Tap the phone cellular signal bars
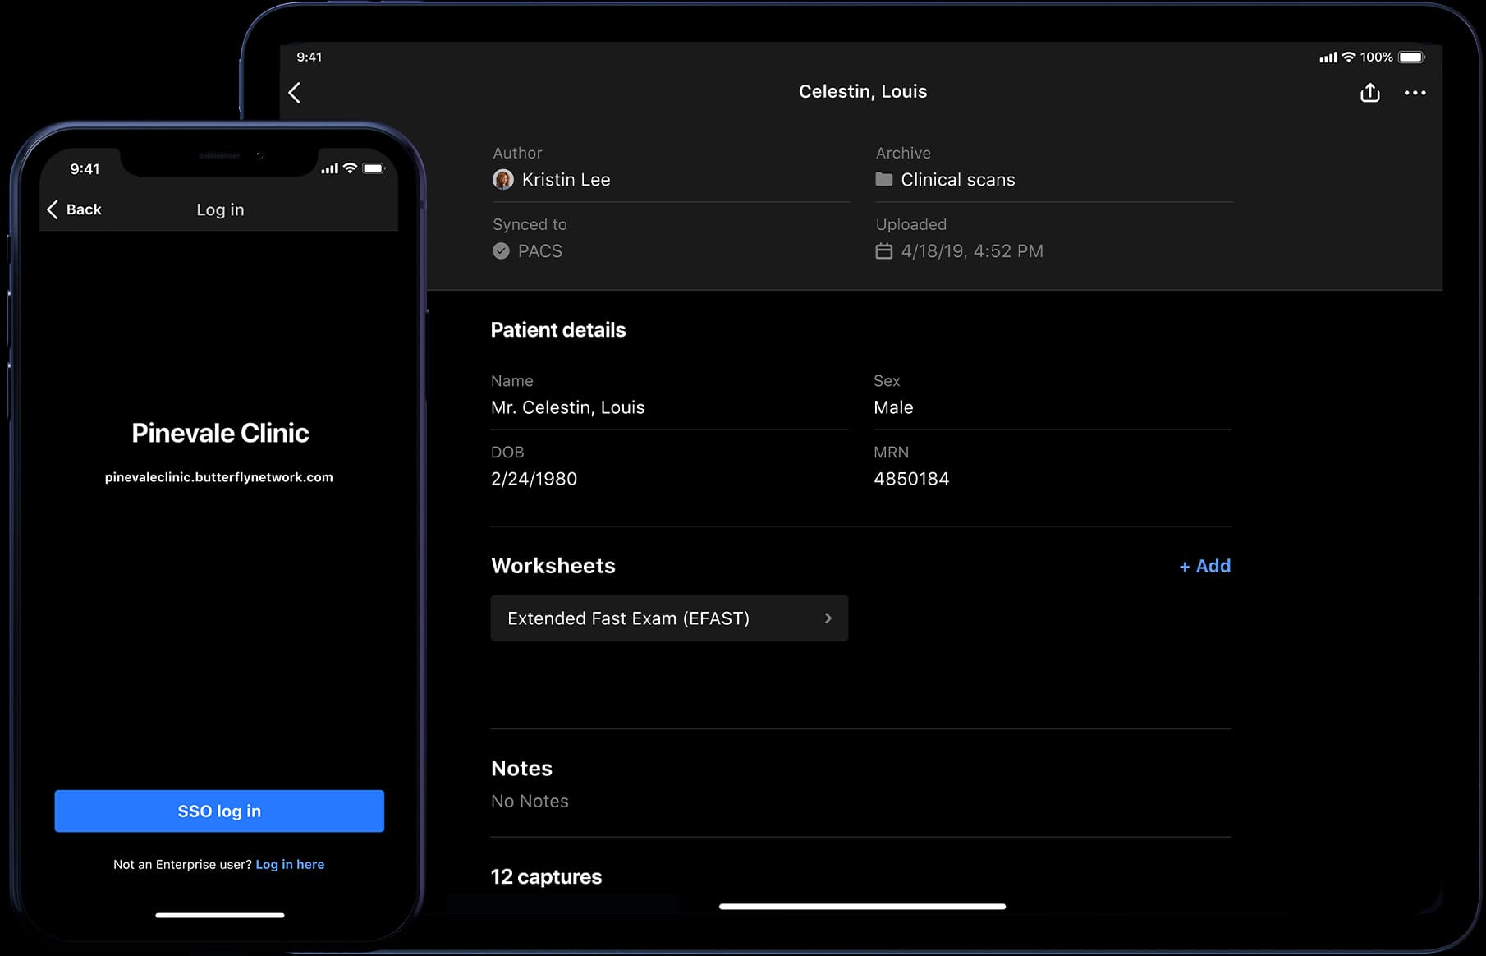Viewport: 1486px width, 956px height. tap(329, 168)
